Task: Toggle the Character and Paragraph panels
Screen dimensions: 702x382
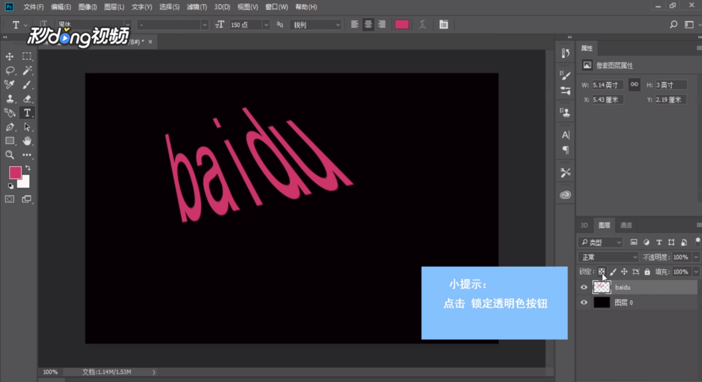Action: [x=444, y=24]
